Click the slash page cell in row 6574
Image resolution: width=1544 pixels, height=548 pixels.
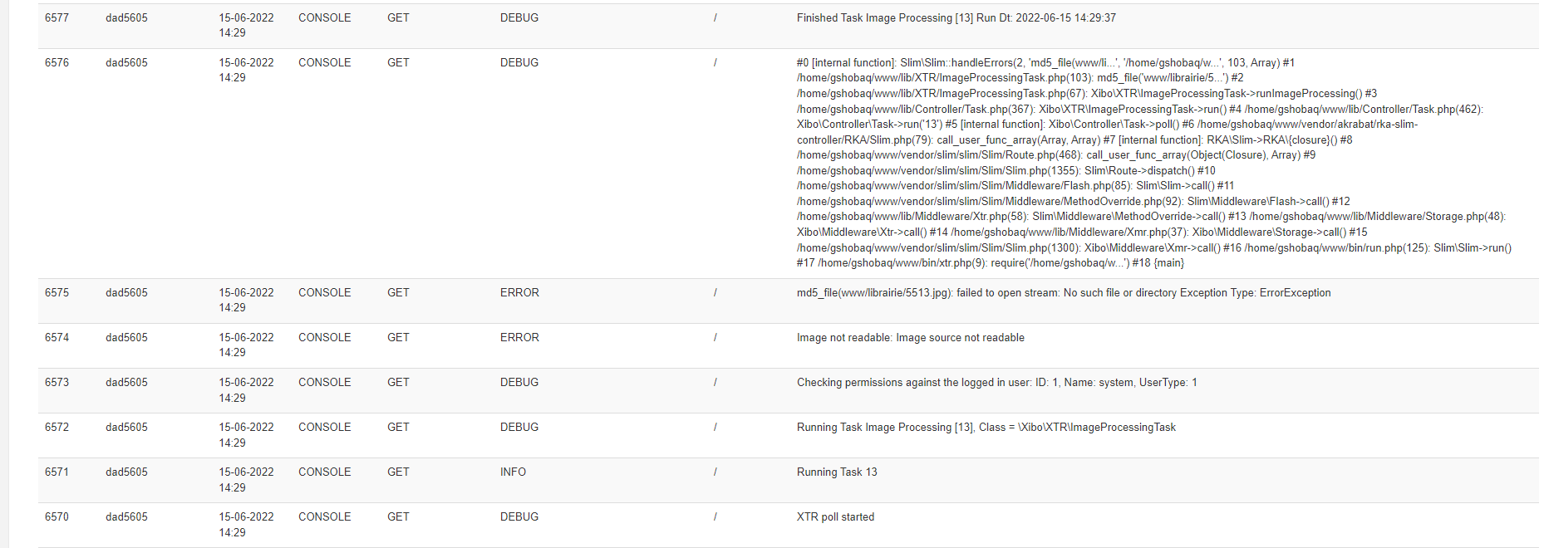click(x=715, y=337)
